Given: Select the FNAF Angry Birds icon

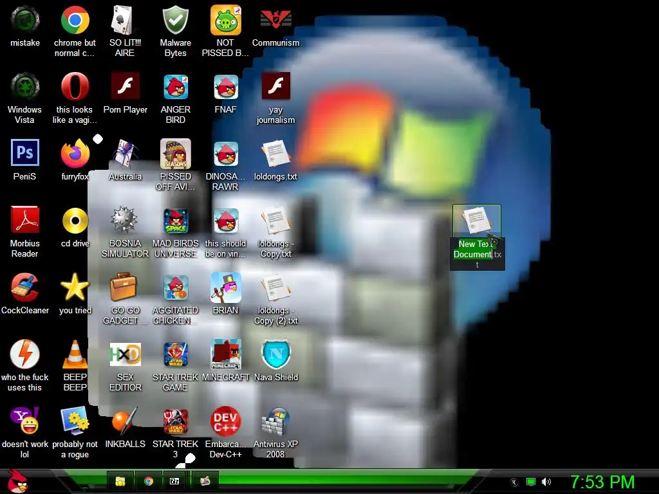Looking at the screenshot, I should click(225, 87).
